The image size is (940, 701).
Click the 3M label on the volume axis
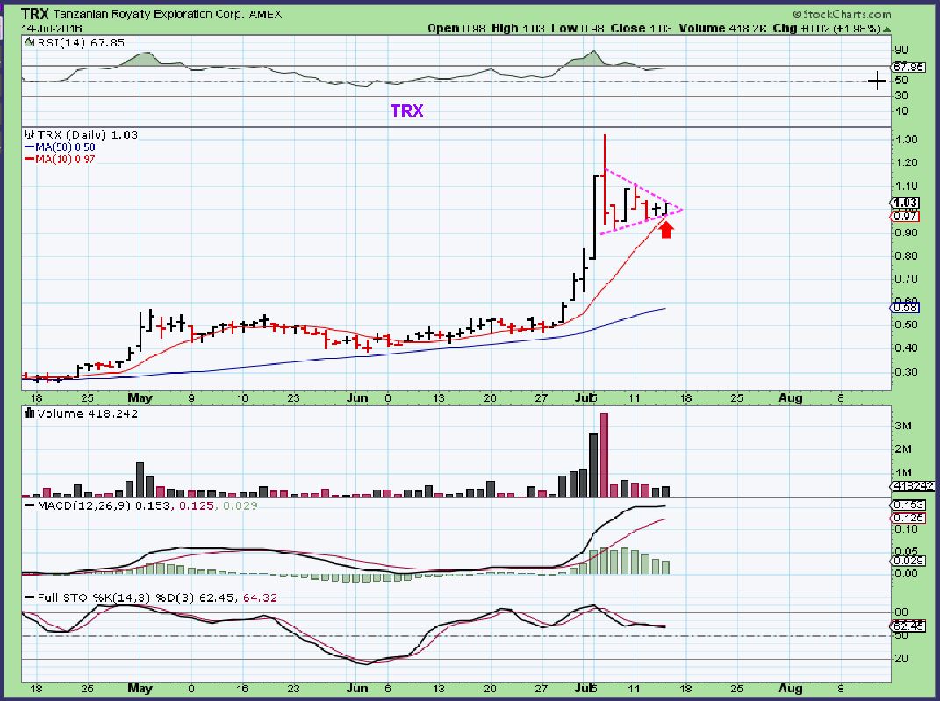pyautogui.click(x=903, y=426)
